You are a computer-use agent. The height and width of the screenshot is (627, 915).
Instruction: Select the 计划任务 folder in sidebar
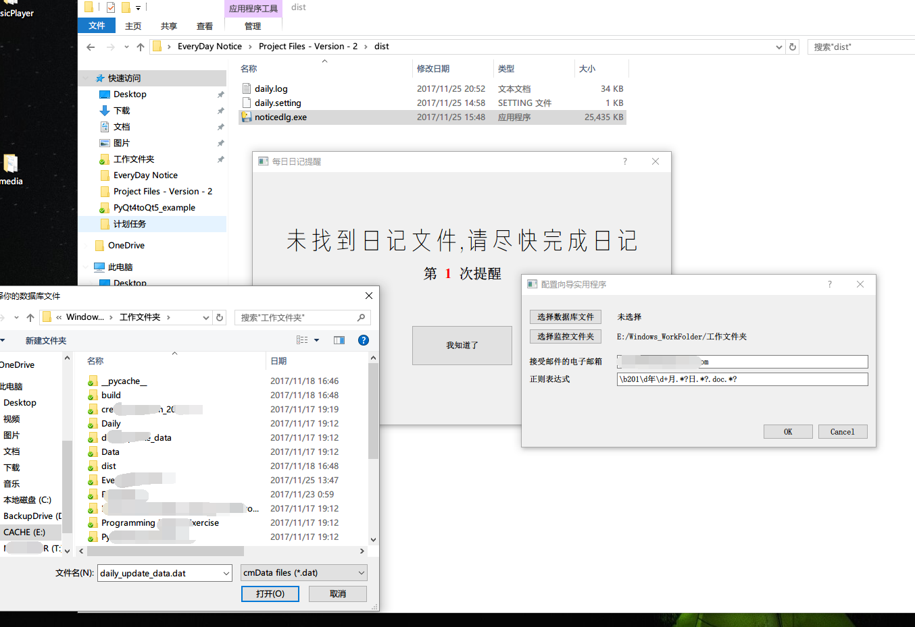point(130,224)
